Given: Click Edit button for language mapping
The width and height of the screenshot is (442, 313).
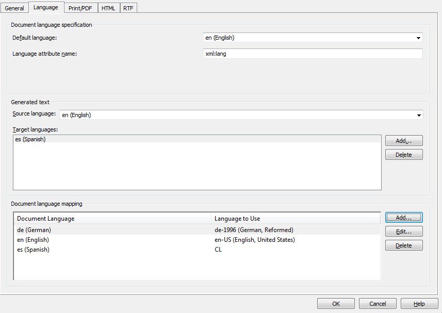Looking at the screenshot, I should tap(404, 232).
